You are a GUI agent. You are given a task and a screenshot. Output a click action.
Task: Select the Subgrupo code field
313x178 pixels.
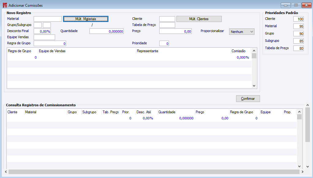click(x=47, y=25)
